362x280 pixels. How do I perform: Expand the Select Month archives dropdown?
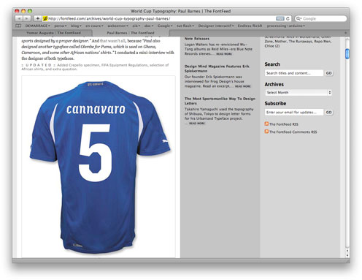click(x=299, y=93)
